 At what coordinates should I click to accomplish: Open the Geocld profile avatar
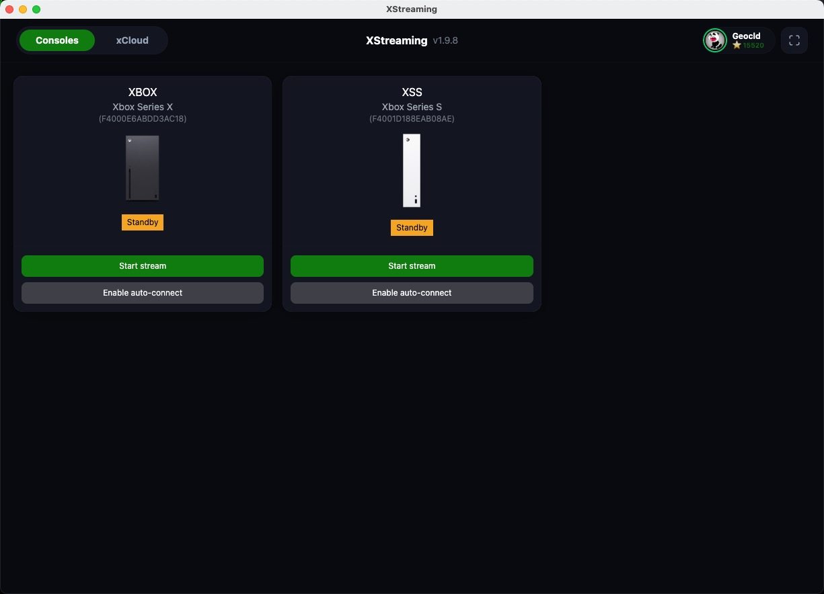click(714, 40)
